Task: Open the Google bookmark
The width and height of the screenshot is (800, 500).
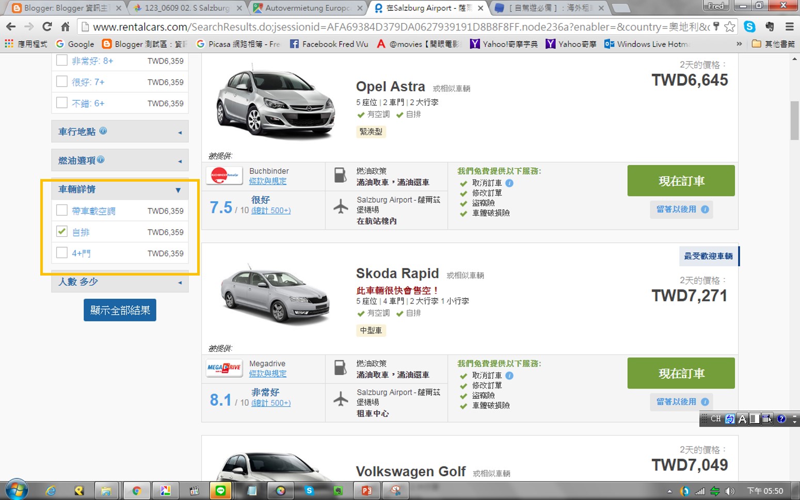Action: (75, 44)
